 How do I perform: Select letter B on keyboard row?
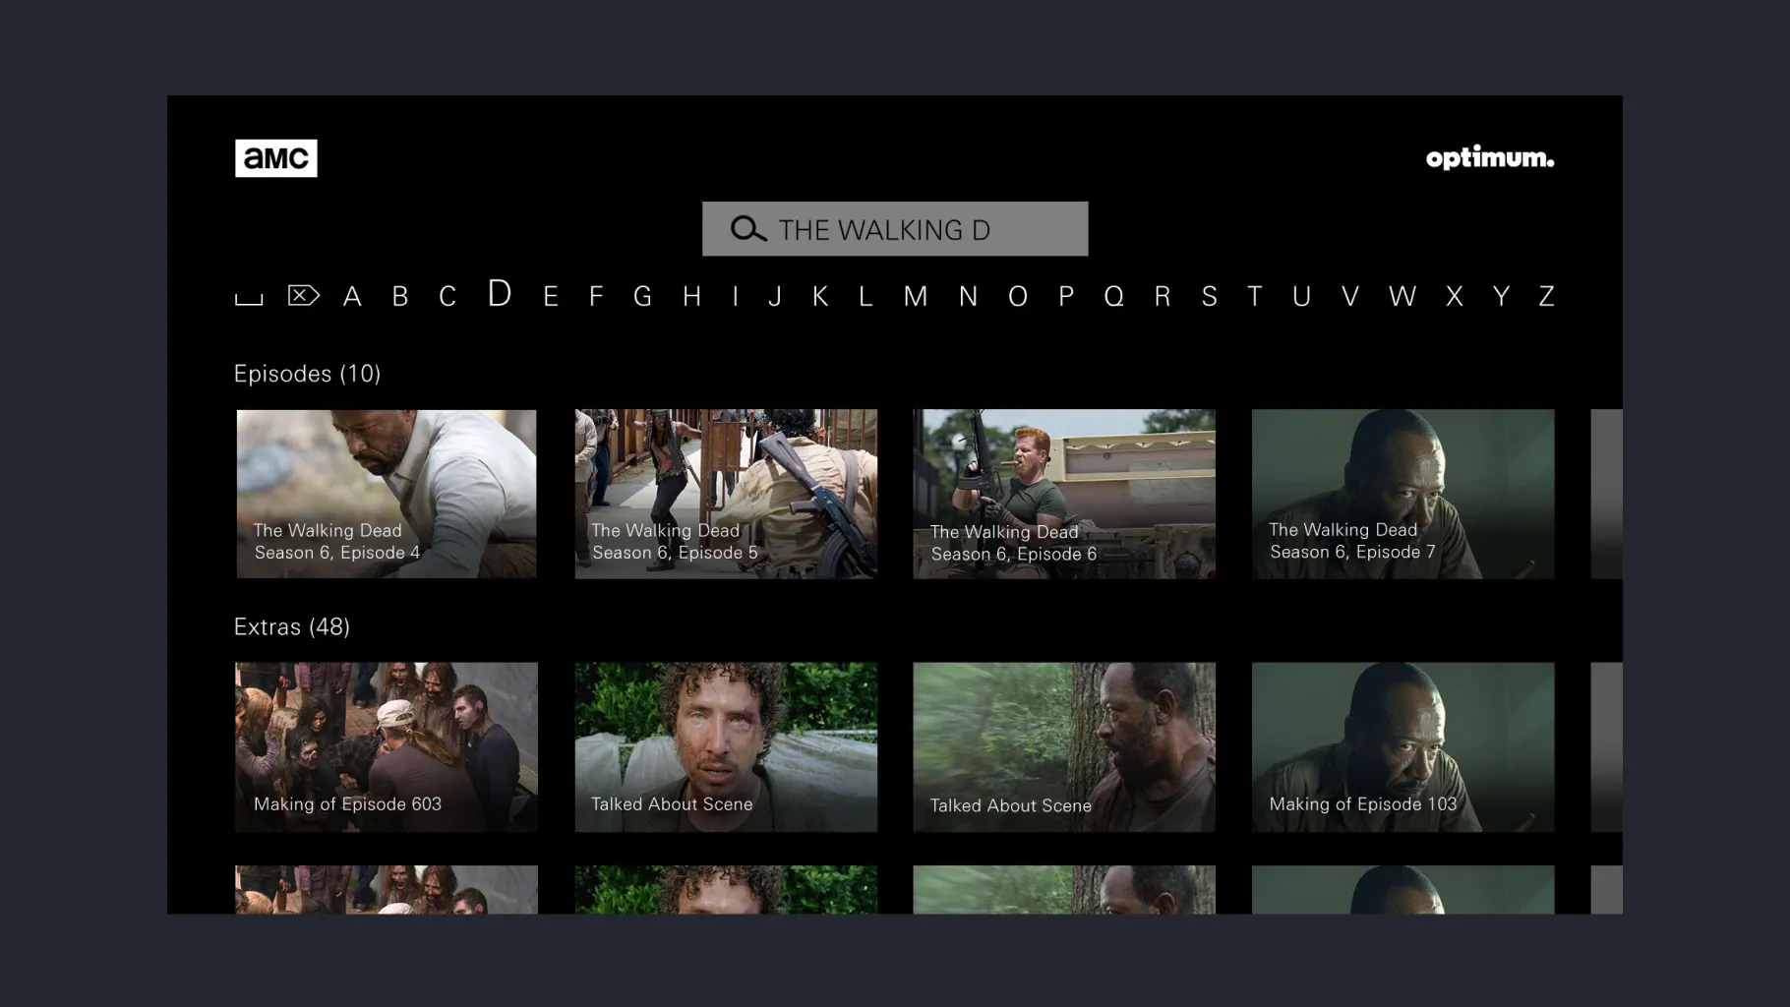coord(400,296)
